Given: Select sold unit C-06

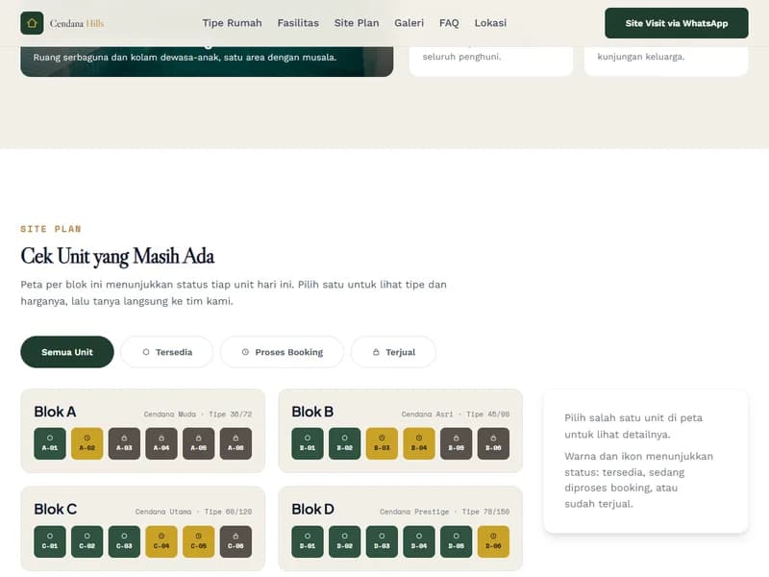Looking at the screenshot, I should point(236,541).
